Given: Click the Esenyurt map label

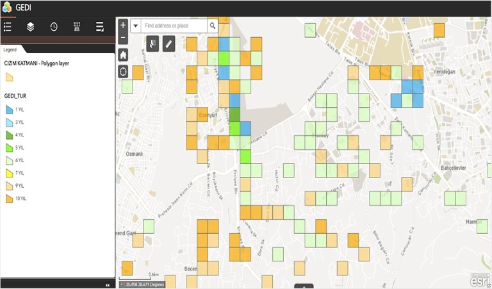Looking at the screenshot, I should tap(208, 115).
